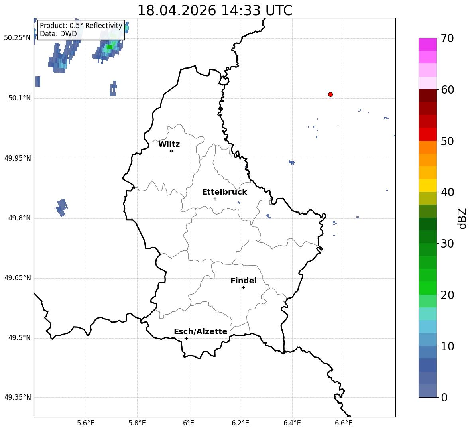472x431 pixels.
Task: Click the red dot marker on the map
Action: [330, 94]
